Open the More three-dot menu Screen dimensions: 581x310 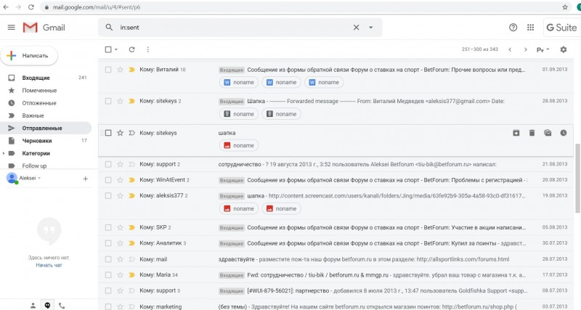[x=148, y=49]
